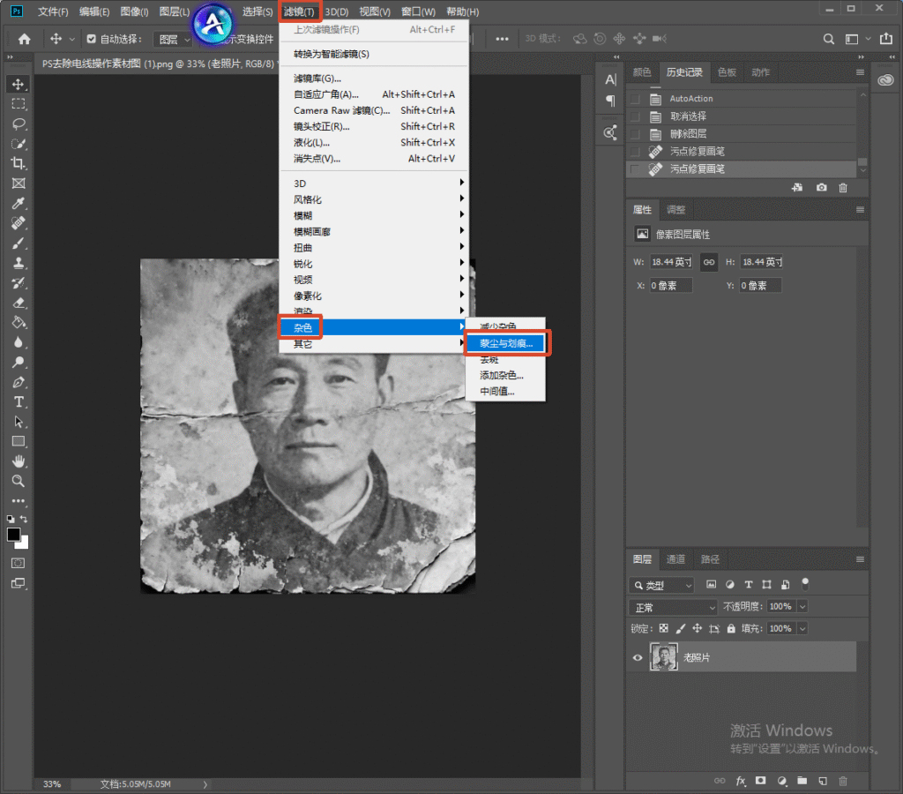
Task: Add layer style fx icon
Action: [741, 782]
